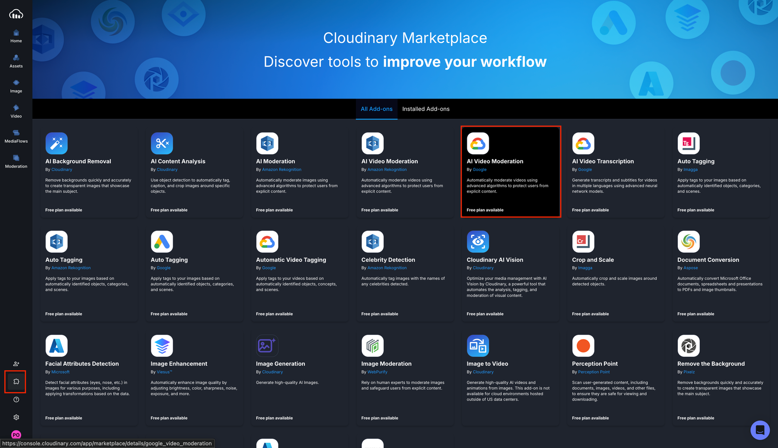Click the Perception Point orange circle icon

click(583, 345)
